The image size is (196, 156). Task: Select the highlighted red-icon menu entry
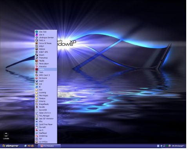pos(46,69)
